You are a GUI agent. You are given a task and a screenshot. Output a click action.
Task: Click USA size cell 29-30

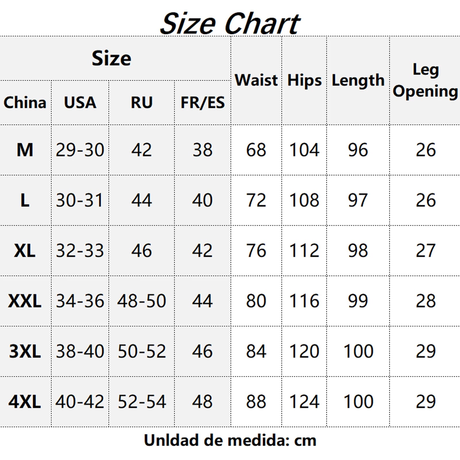pos(80,150)
